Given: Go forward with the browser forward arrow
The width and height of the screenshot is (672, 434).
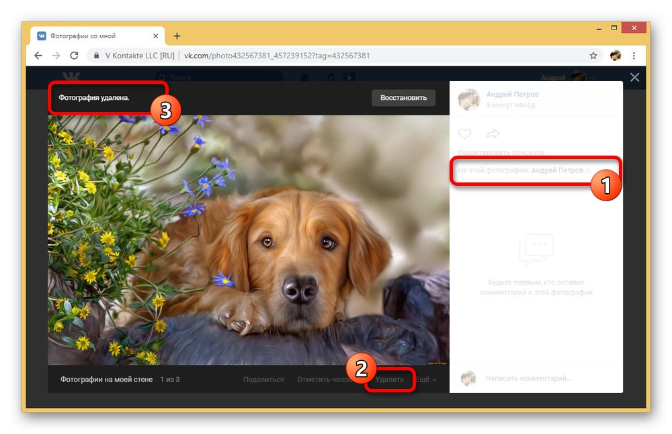Looking at the screenshot, I should [56, 56].
